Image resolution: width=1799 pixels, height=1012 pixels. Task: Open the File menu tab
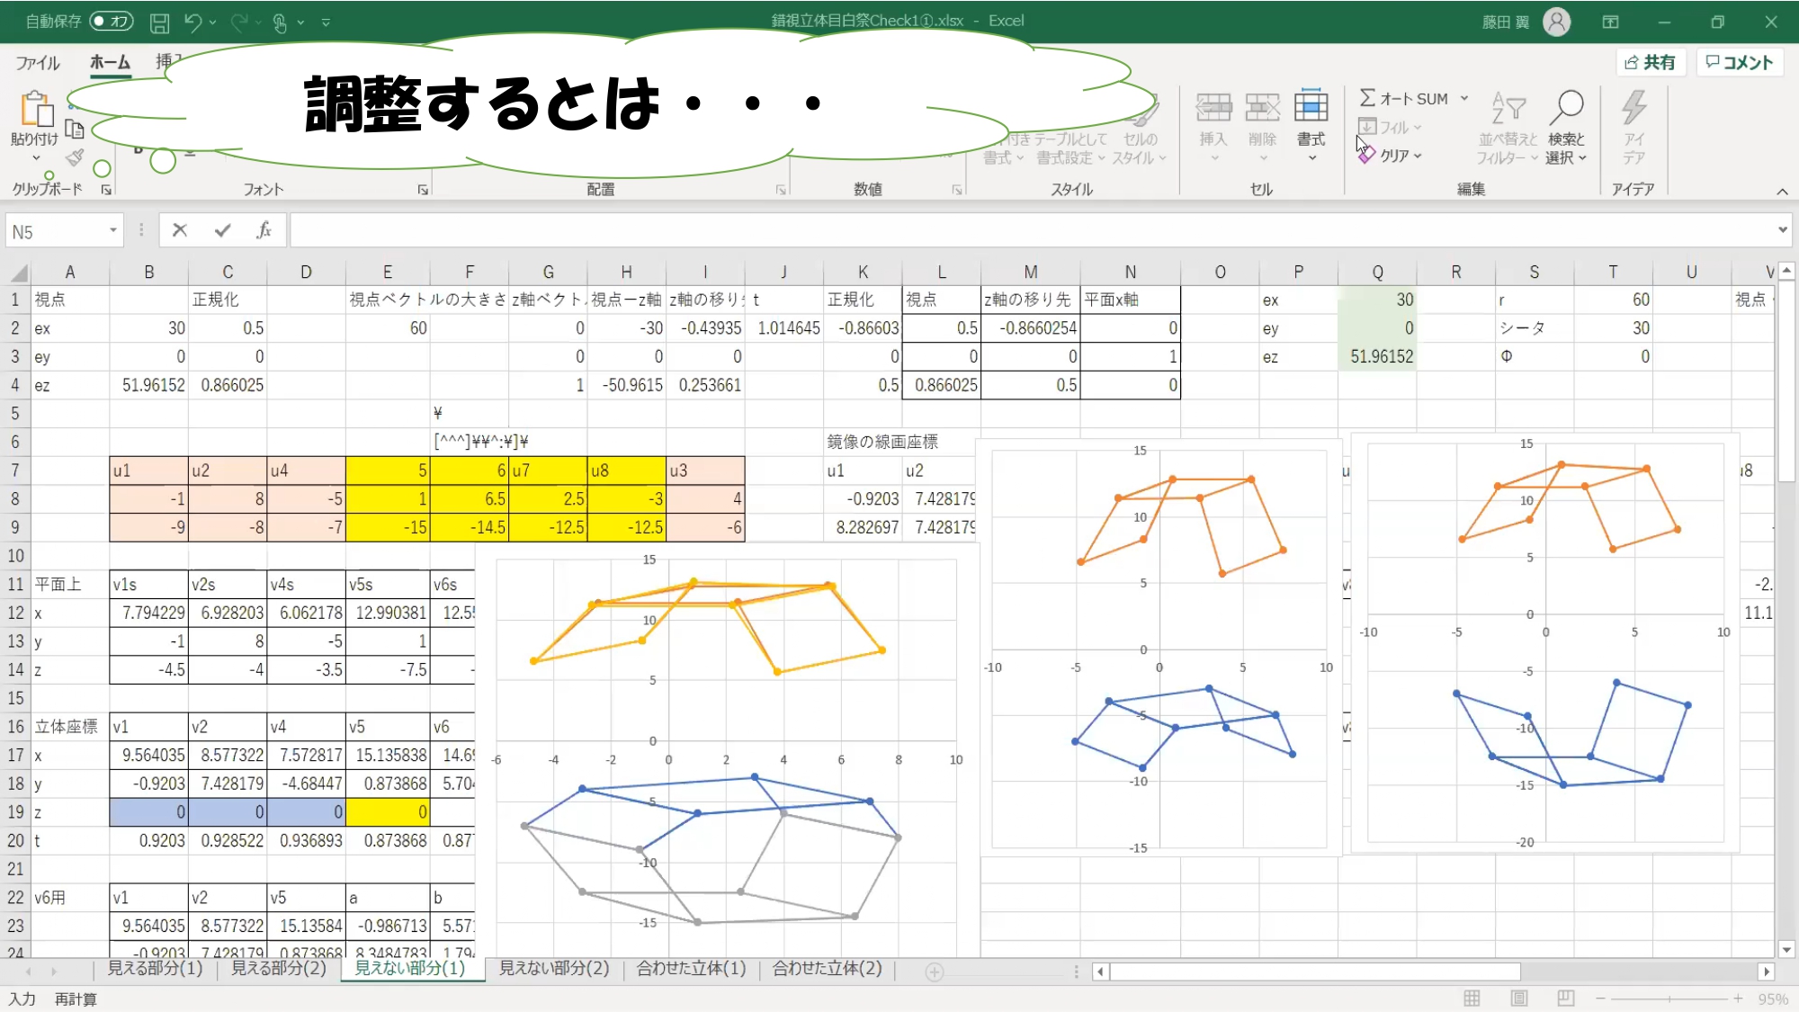point(37,63)
